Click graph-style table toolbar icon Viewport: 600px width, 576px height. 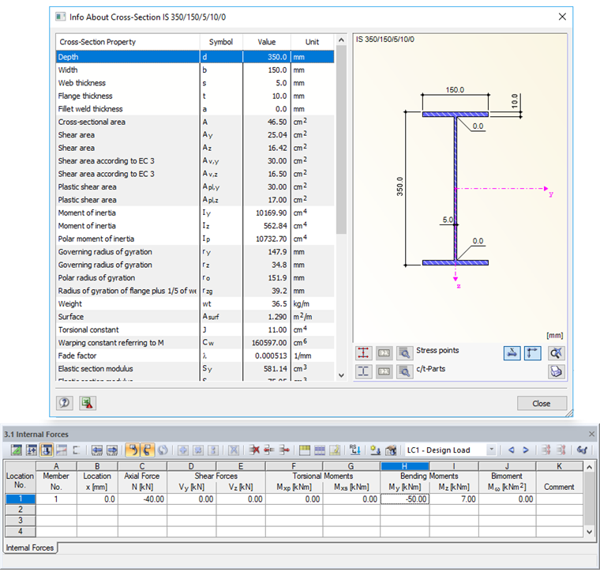coord(62,450)
